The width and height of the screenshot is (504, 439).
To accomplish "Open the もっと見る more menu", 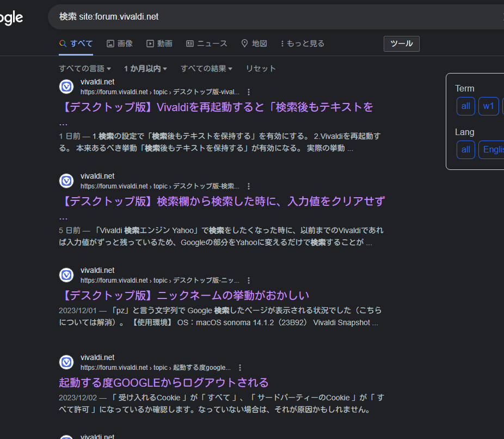I will click(x=303, y=44).
